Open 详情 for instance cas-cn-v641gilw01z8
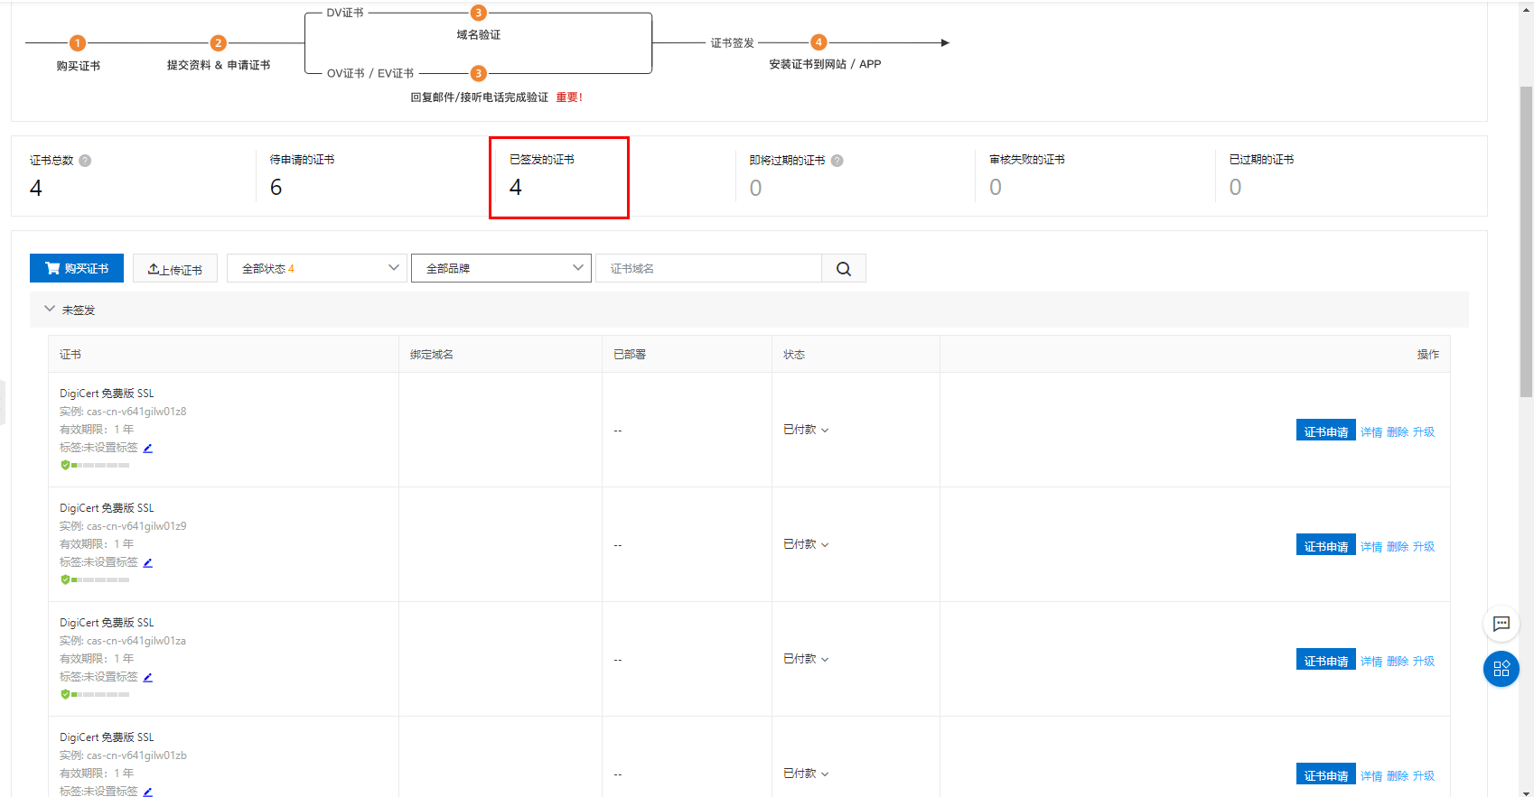1534x797 pixels. (1371, 432)
